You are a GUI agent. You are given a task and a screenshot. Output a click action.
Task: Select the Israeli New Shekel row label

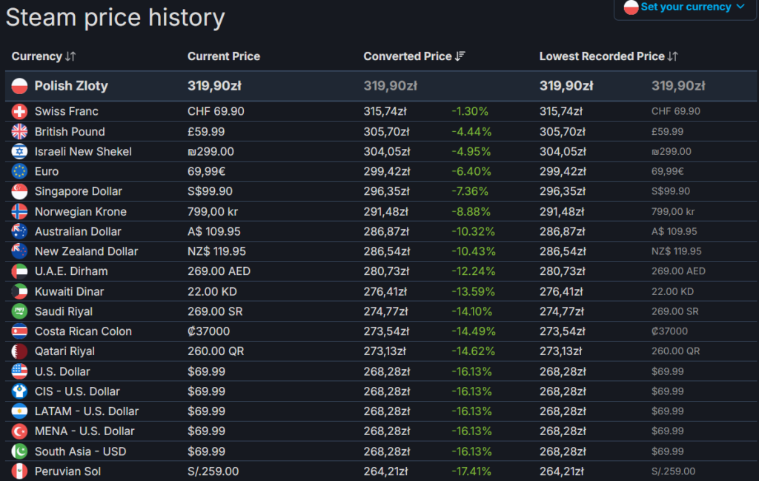83,151
